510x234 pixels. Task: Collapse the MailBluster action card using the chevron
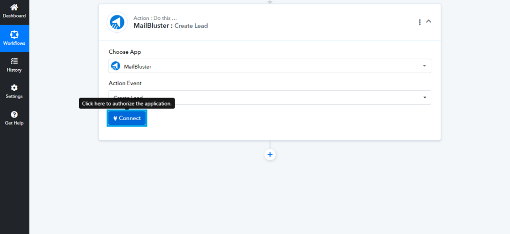(x=429, y=21)
